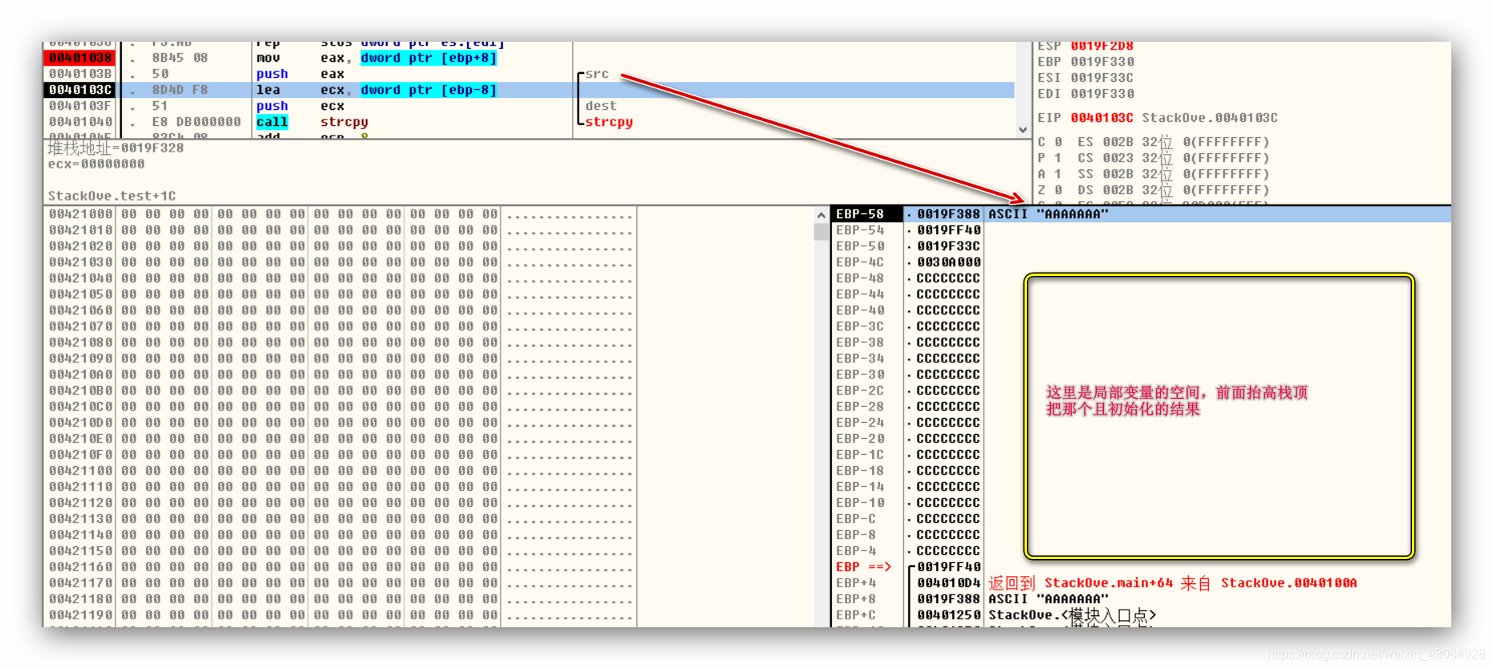This screenshot has height=669, width=1493.
Task: Select stack row EBP-1C CCCCCCCC
Action: point(948,455)
